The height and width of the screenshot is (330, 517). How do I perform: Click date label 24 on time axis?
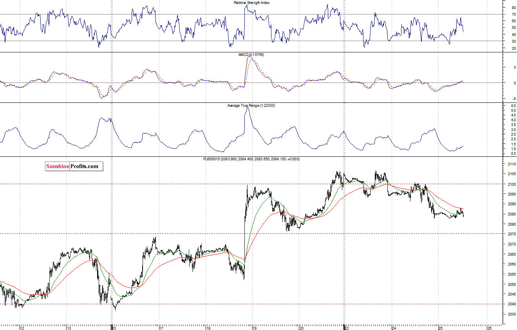[394, 328]
